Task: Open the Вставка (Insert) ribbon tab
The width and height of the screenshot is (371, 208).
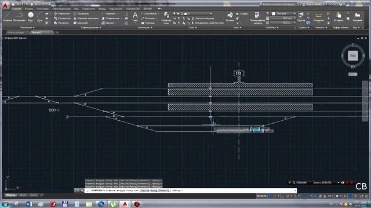Action: click(29, 9)
